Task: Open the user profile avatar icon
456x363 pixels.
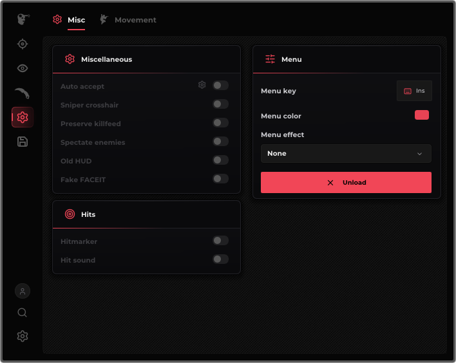Action: [23, 291]
